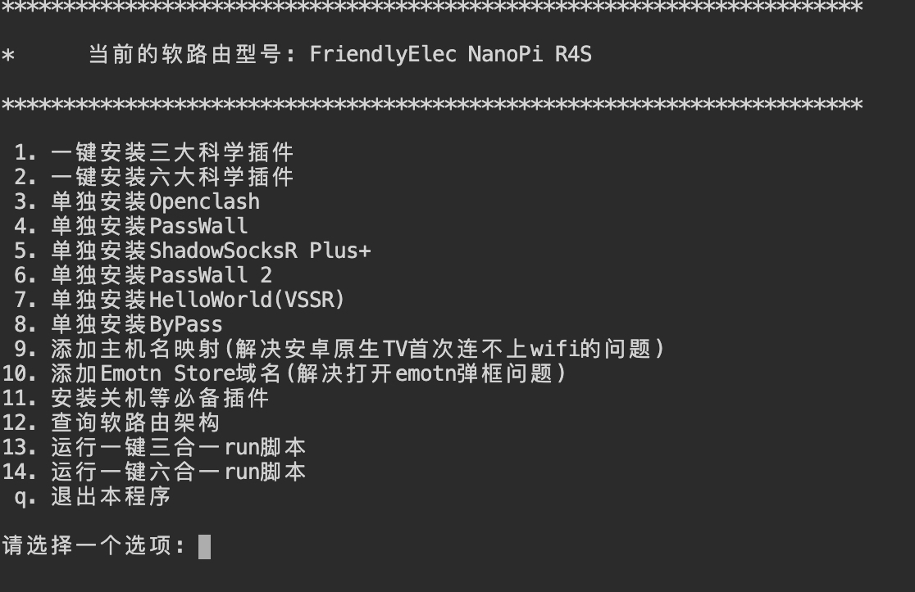
Task: Select option 14 运行一键六合一run脚本
Action: [x=154, y=472]
